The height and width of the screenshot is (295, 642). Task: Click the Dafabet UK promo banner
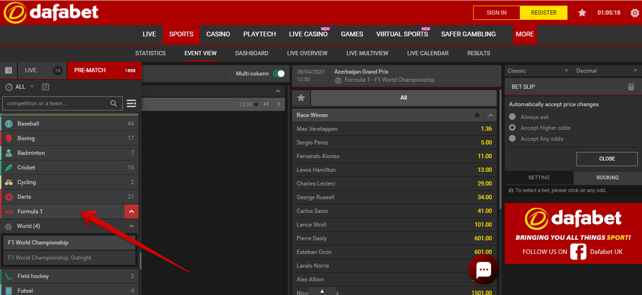(x=573, y=233)
